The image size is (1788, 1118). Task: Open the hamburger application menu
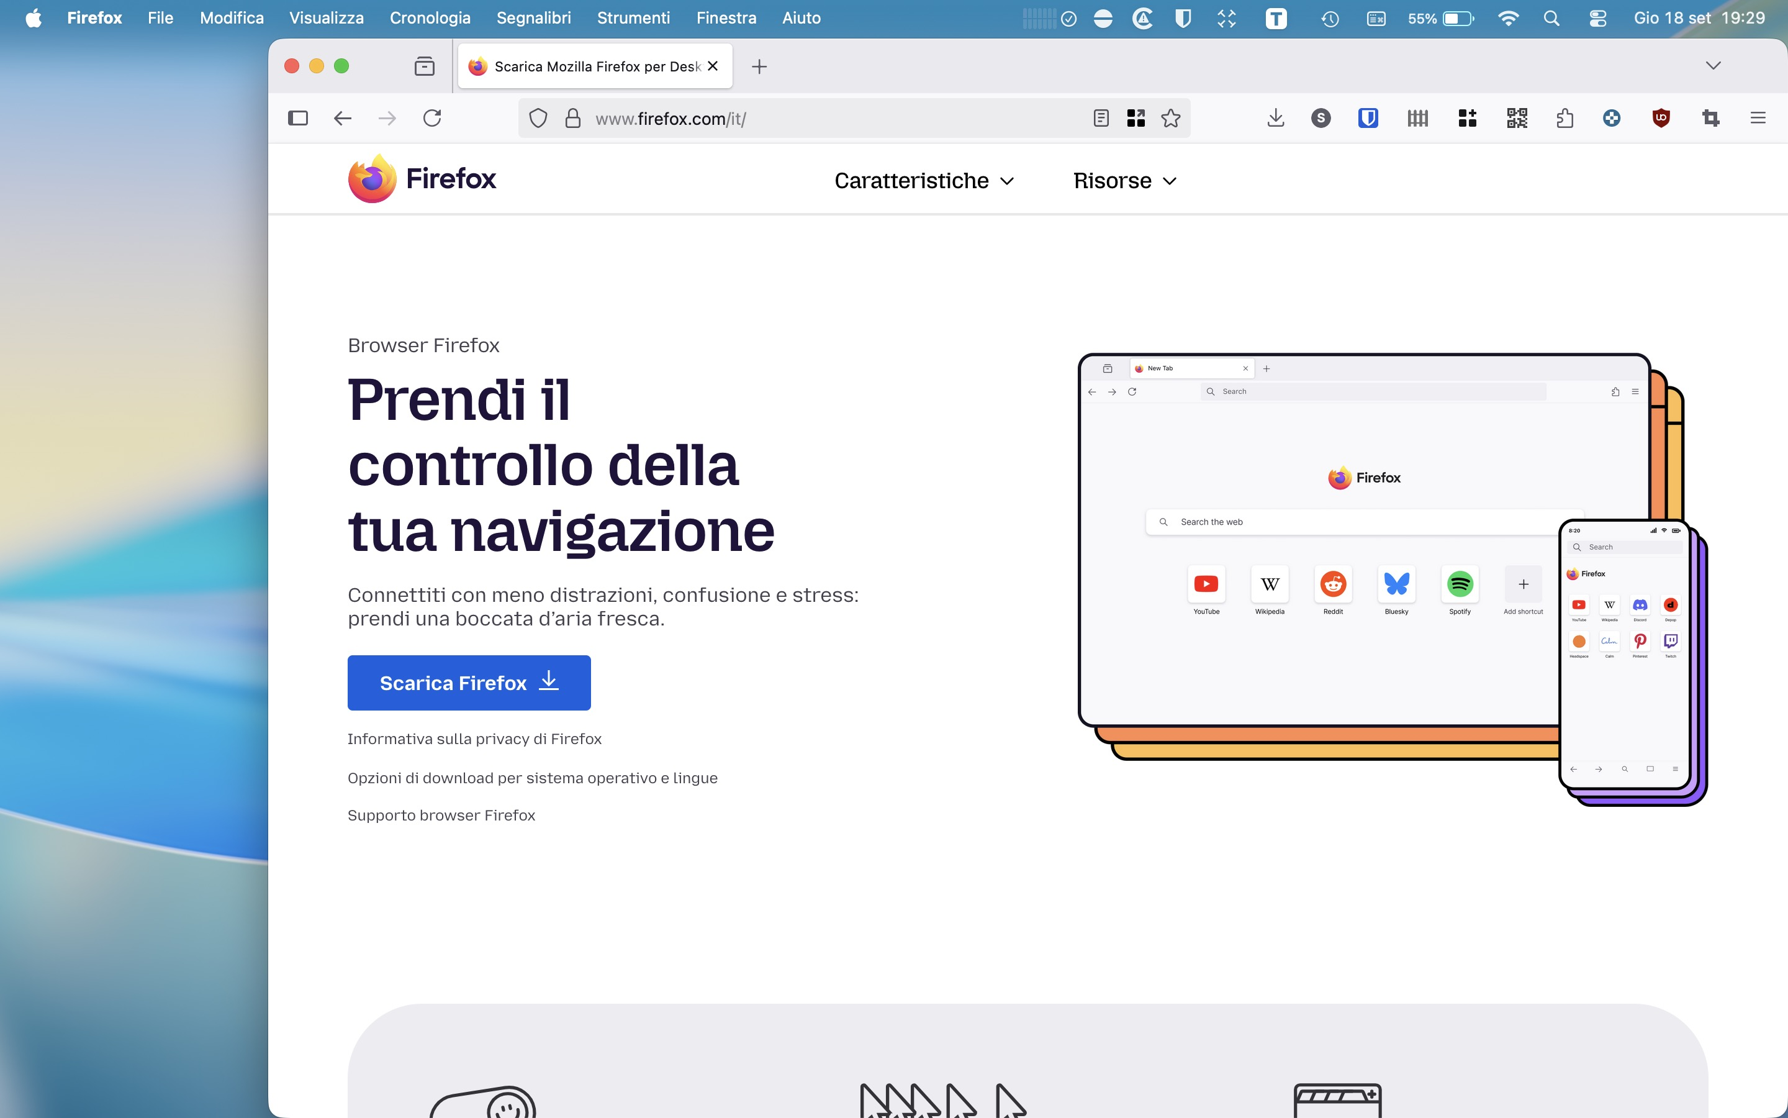[x=1758, y=118]
